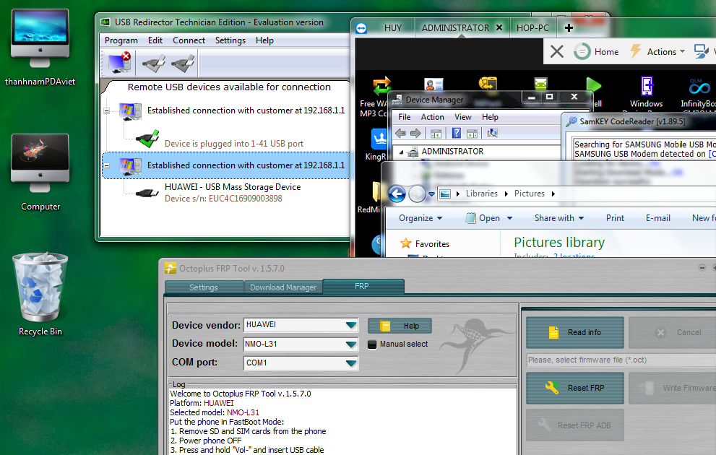Collapse first Established connection tree node
Image resolution: width=716 pixels, height=455 pixels.
click(x=106, y=110)
